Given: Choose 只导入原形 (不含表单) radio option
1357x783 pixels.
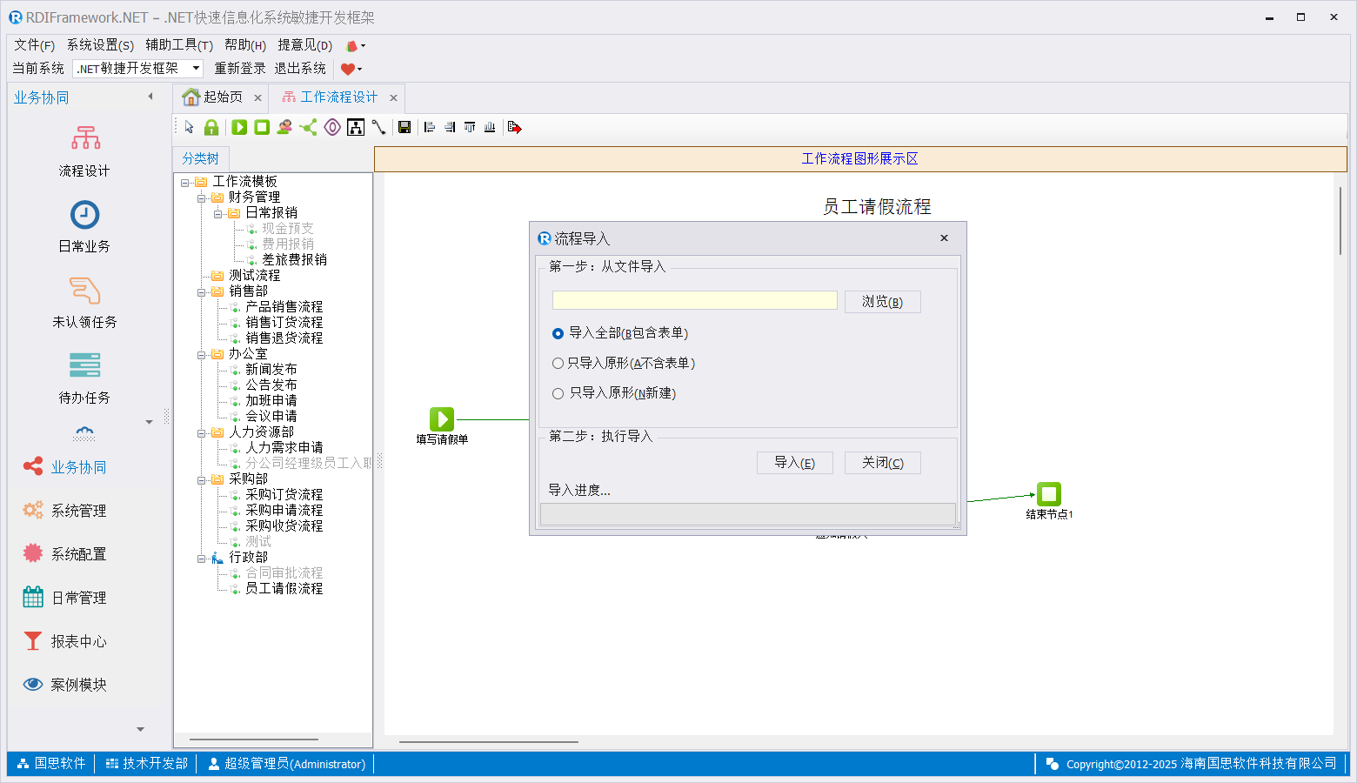Looking at the screenshot, I should point(558,364).
